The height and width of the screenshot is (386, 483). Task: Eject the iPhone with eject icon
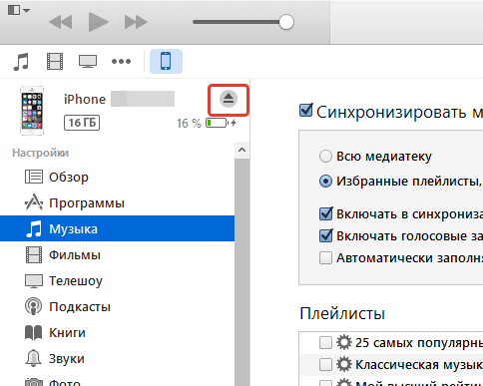click(x=229, y=99)
